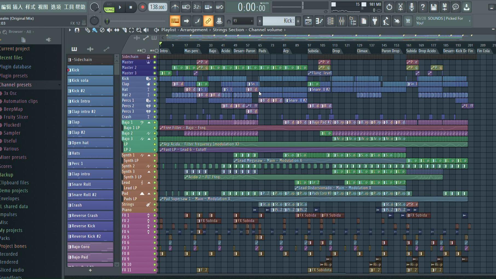Mute the Clap track with its green LED

[155, 84]
